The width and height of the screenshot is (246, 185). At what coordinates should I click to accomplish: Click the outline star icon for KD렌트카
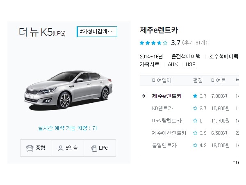195,108
